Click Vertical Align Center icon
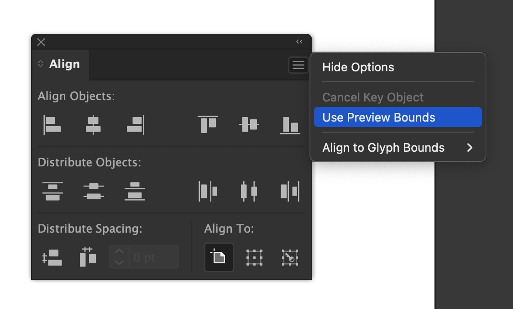The height and width of the screenshot is (309, 513). tap(249, 124)
